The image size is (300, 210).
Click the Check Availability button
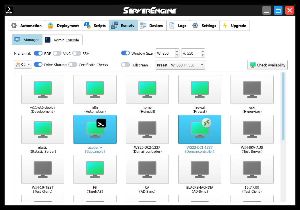tap(267, 65)
